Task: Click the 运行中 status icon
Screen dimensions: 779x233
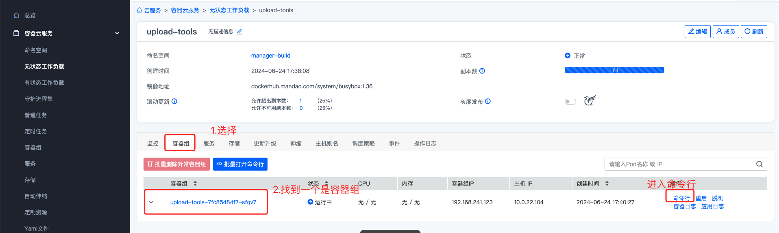Action: pos(310,202)
